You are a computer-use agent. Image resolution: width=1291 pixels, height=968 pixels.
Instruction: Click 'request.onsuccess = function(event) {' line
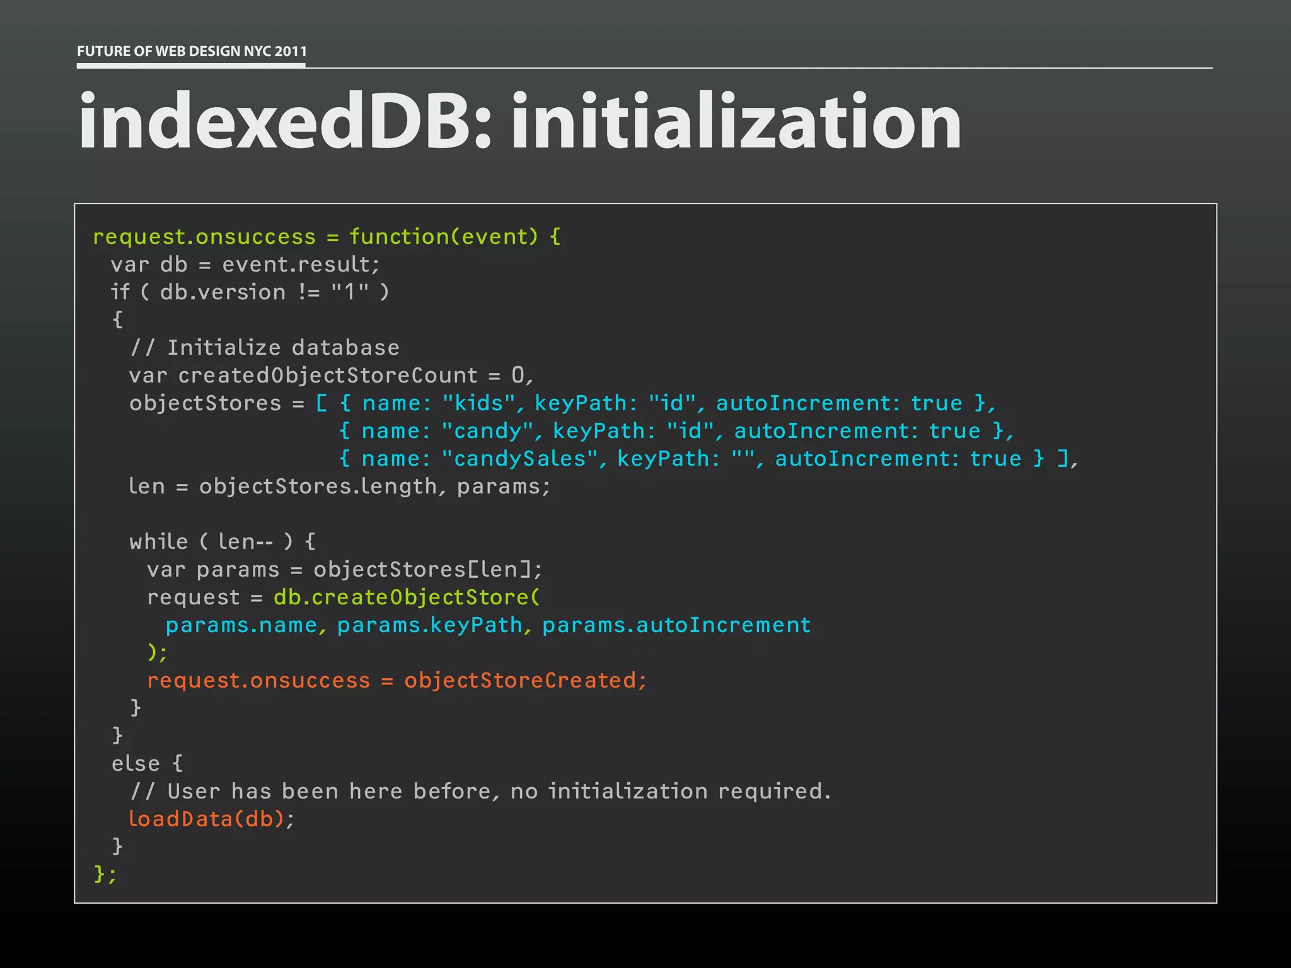pos(327,237)
